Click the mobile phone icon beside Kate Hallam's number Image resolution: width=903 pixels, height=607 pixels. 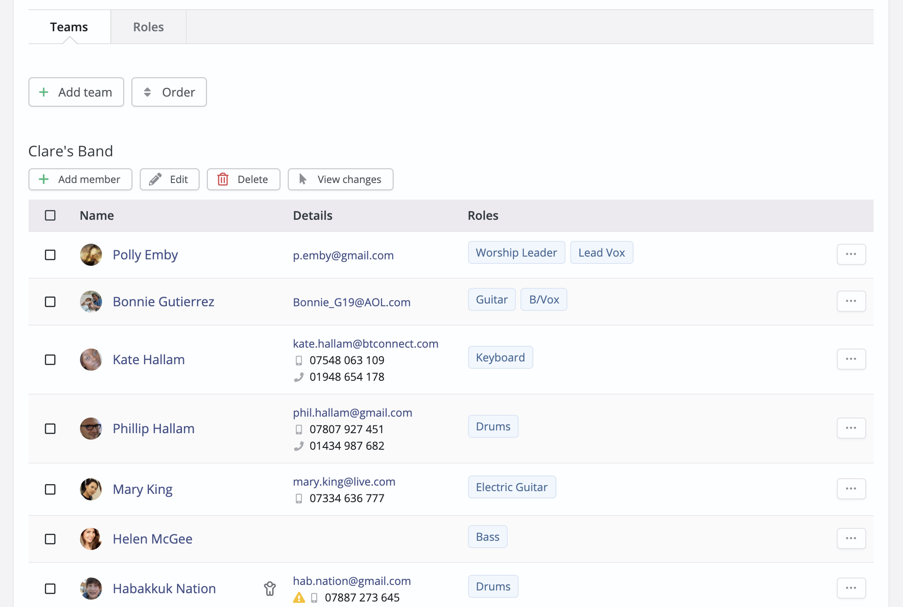[300, 361]
